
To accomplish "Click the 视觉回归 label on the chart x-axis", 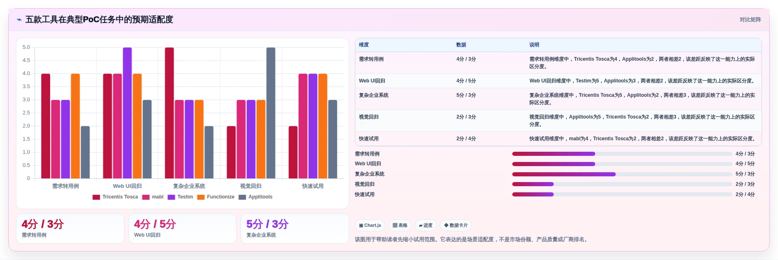I will pyautogui.click(x=251, y=186).
